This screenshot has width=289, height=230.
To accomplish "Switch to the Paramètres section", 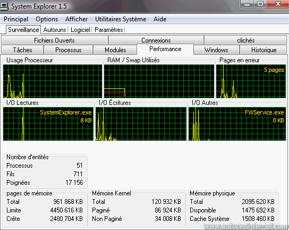I will pyautogui.click(x=109, y=30).
